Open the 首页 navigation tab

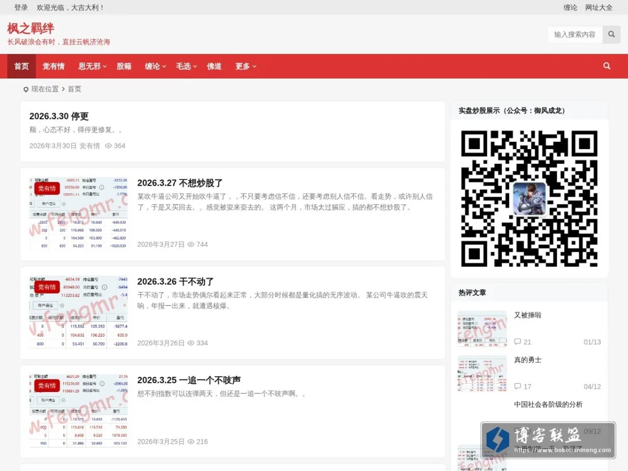pyautogui.click(x=21, y=66)
